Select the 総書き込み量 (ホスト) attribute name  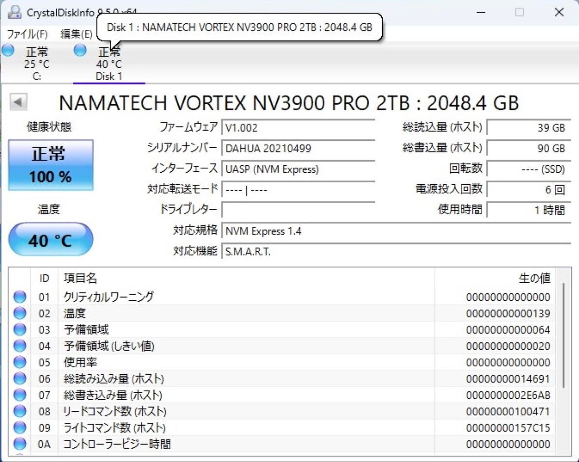113,395
